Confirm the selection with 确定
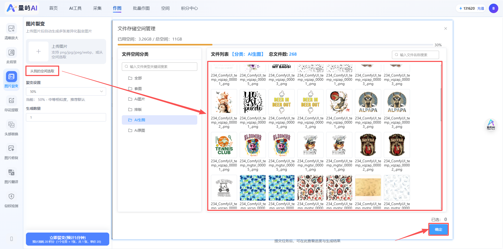This screenshot has width=503, height=249. click(439, 229)
